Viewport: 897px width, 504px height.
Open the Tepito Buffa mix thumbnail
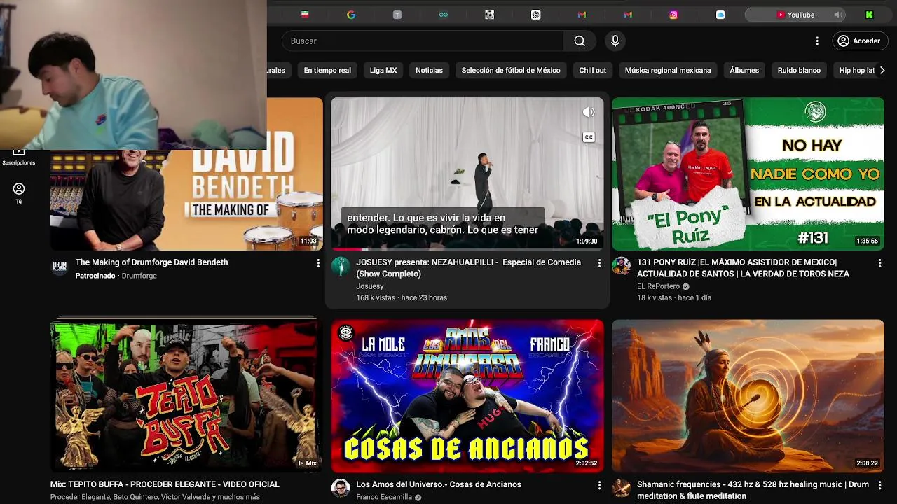[186, 395]
